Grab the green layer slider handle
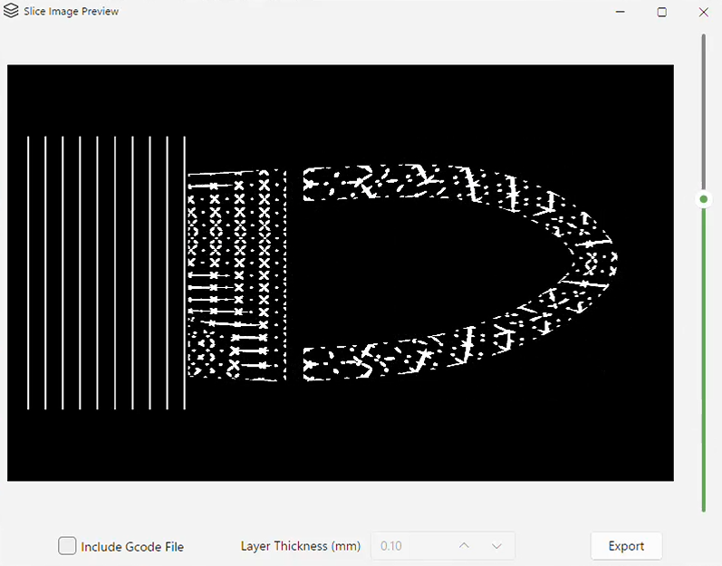Screen dimensions: 722x566 tap(704, 199)
